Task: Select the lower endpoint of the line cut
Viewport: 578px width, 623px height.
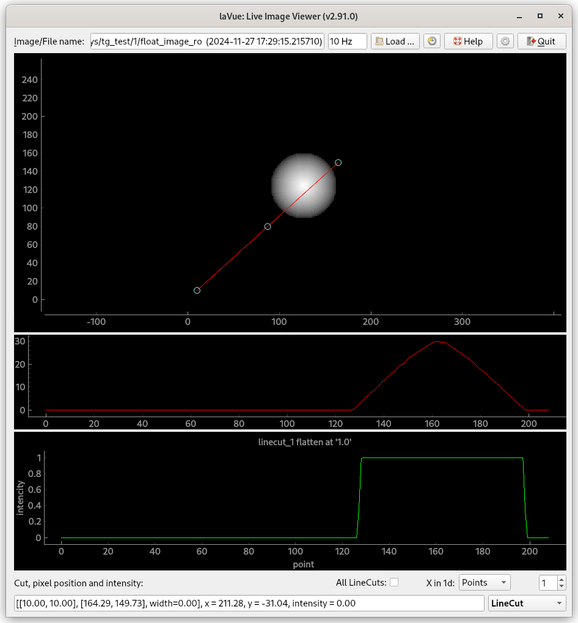Action: (x=197, y=290)
